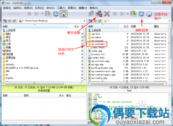Click the favorites star icon in the local path bar
Image resolution: width=173 pixels, height=126 pixels.
pos(9,21)
